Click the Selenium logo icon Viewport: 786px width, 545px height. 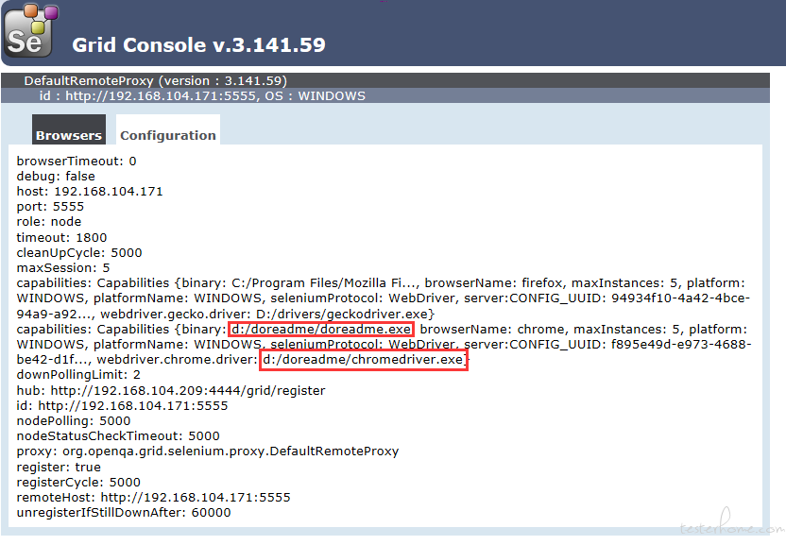point(31,31)
